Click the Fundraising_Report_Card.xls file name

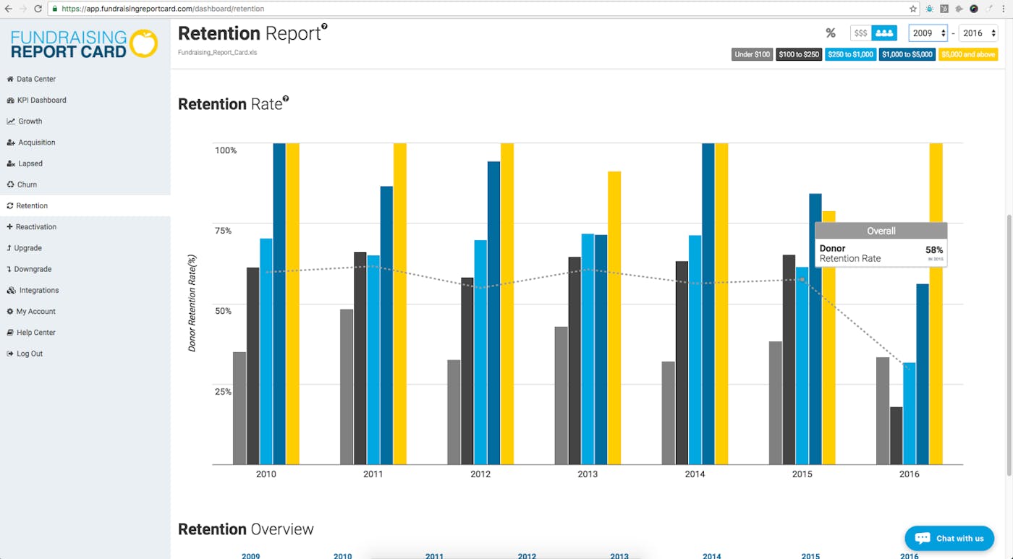(x=217, y=52)
